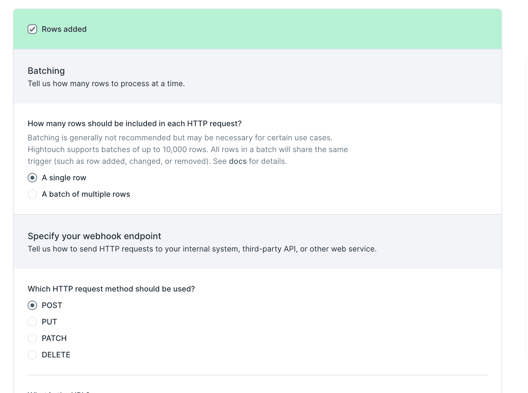Click the filled radio indicator beside POST
528x393 pixels.
coord(33,305)
